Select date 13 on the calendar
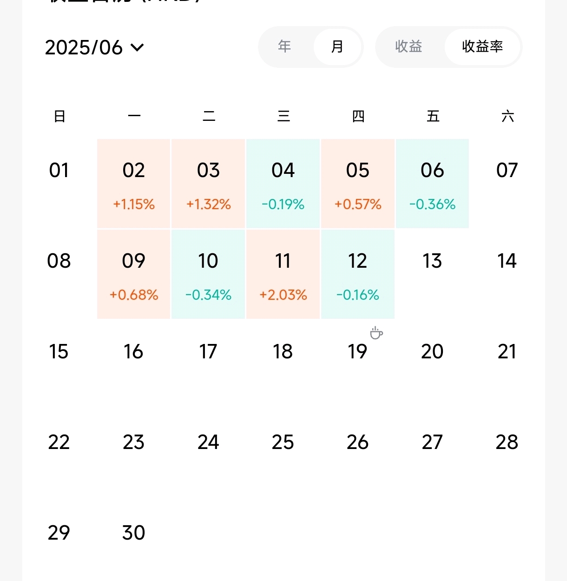This screenshot has height=581, width=567. pyautogui.click(x=432, y=261)
